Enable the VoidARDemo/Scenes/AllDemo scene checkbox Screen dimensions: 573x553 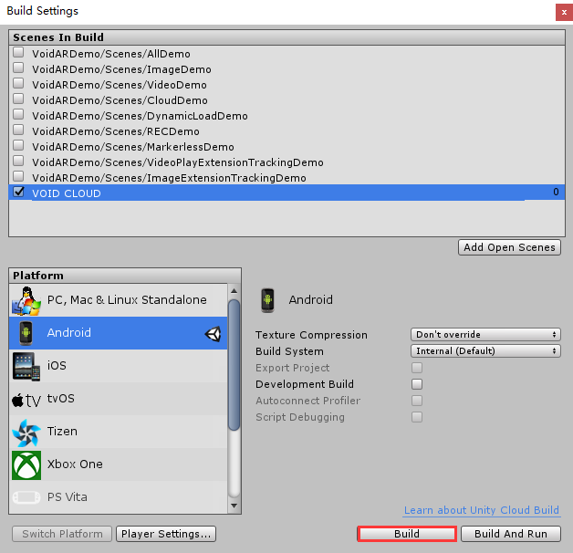click(x=18, y=52)
